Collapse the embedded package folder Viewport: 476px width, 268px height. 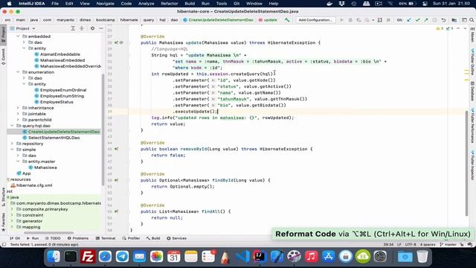tap(18, 36)
